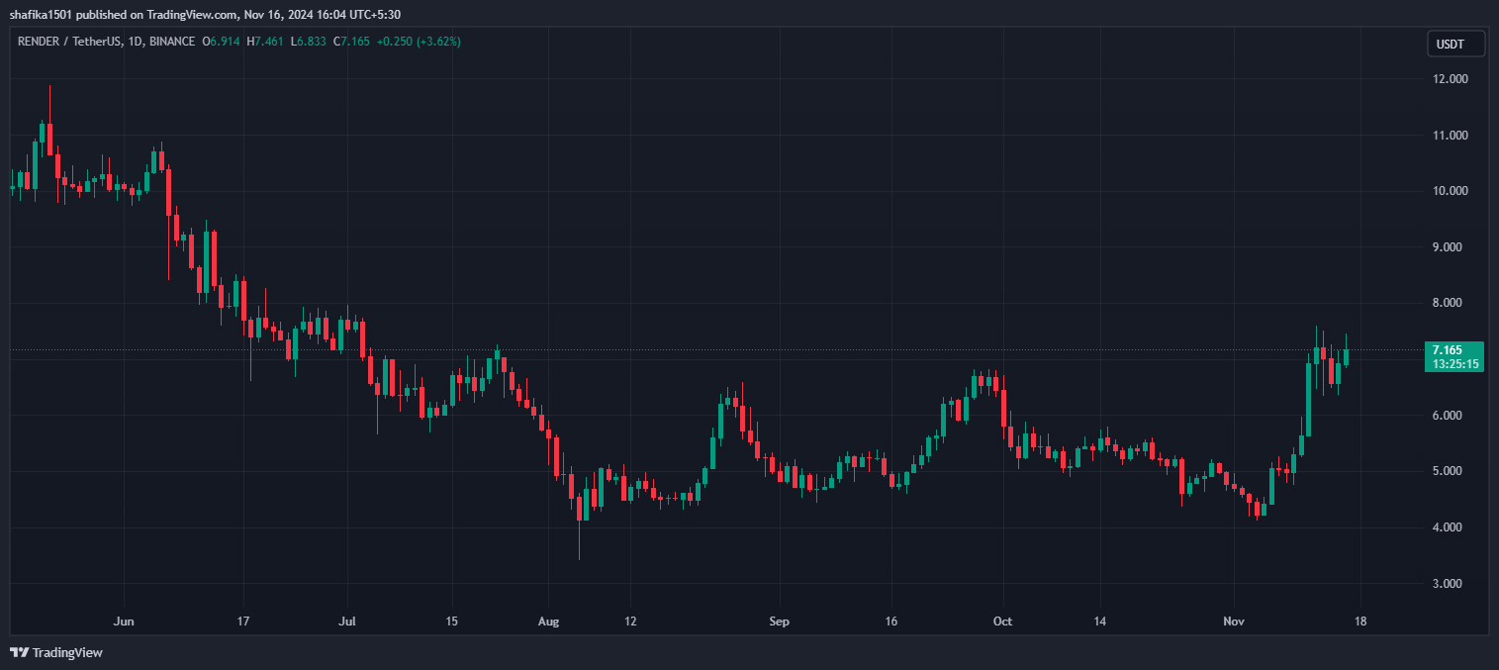Click the +0.250 (+3.62%) change value
Viewport: 1499px width, 670px height.
[x=419, y=42]
